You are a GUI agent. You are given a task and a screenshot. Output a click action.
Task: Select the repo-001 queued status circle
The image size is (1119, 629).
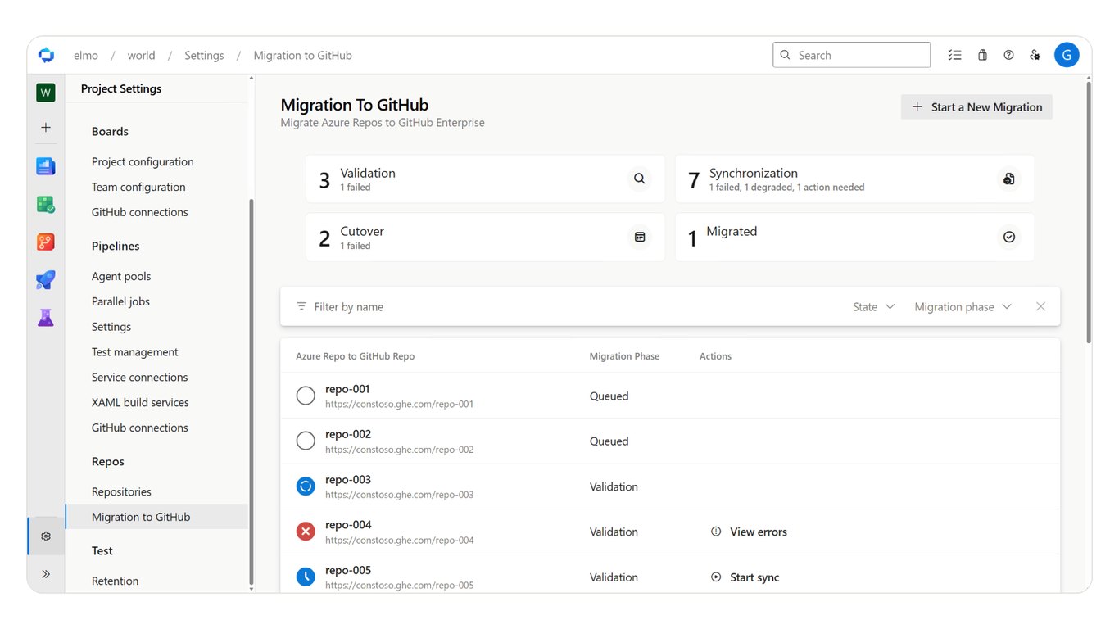pos(306,396)
